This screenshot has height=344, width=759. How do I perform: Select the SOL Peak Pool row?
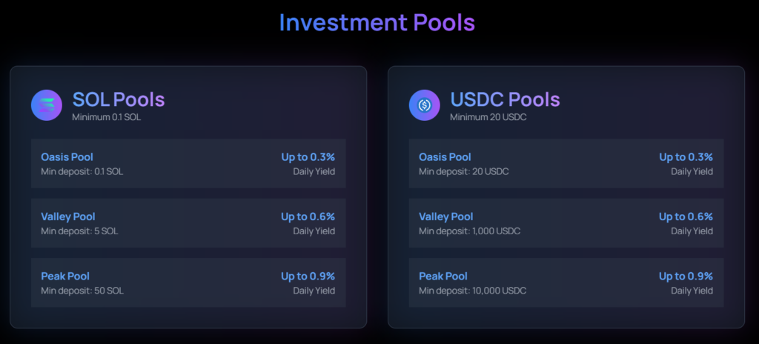point(188,282)
